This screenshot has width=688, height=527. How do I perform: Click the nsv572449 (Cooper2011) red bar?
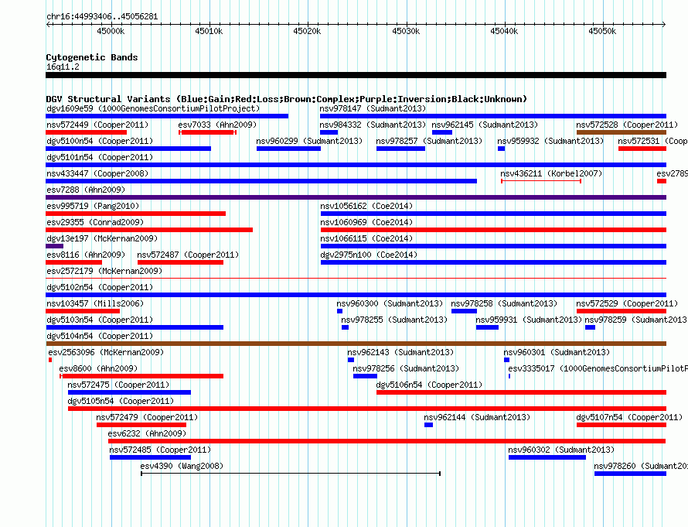(x=86, y=132)
